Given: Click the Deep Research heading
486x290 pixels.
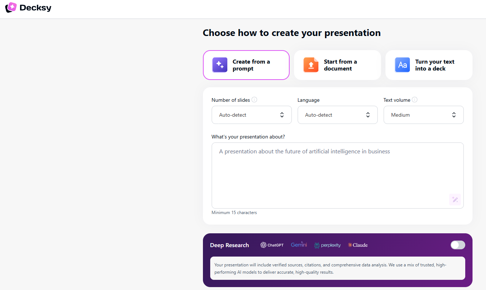Looking at the screenshot, I should pyautogui.click(x=230, y=245).
